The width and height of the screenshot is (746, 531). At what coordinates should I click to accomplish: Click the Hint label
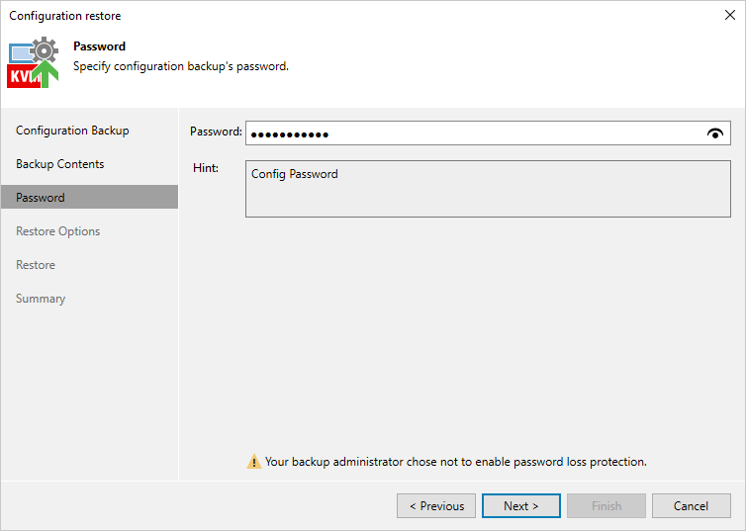[x=205, y=168]
